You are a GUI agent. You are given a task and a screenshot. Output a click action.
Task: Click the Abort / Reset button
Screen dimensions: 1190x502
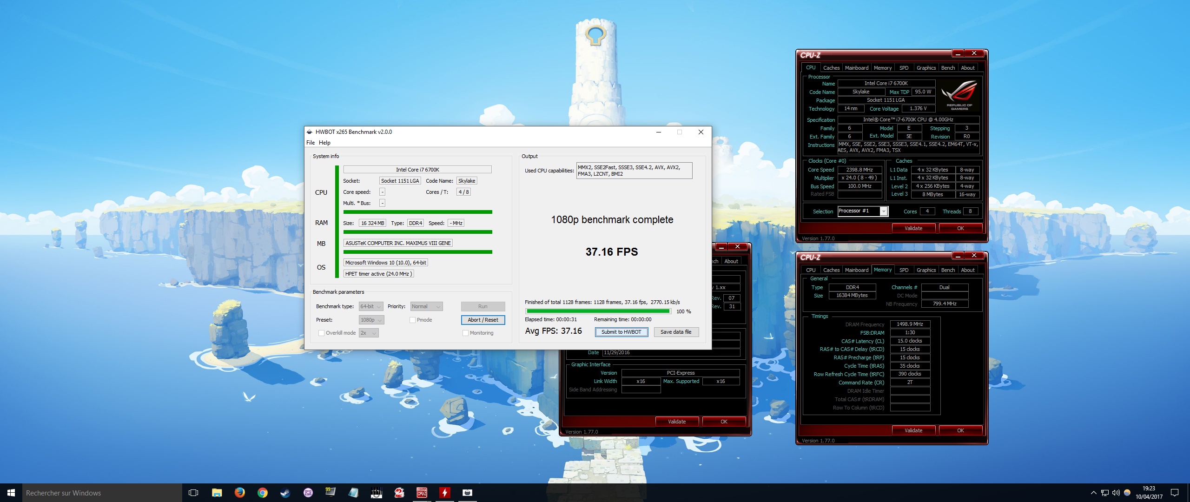coord(483,320)
